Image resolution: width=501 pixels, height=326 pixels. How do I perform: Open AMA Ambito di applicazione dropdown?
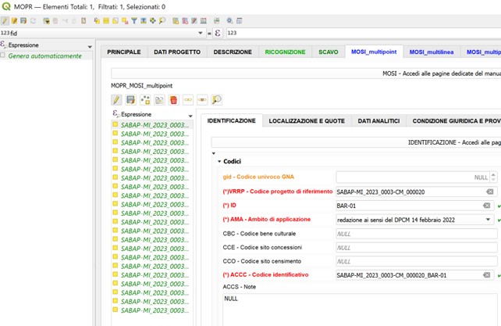pos(488,220)
